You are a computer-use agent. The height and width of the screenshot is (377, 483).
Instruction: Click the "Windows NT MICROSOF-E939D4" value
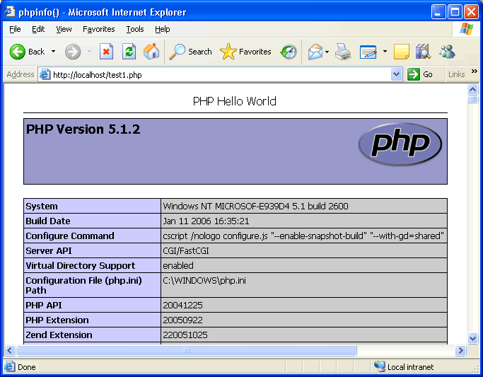[256, 206]
